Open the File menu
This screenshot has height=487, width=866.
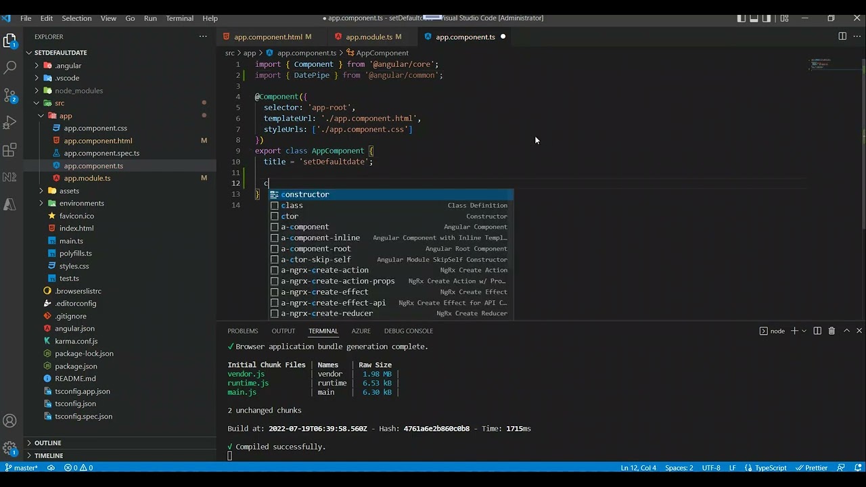pyautogui.click(x=26, y=18)
